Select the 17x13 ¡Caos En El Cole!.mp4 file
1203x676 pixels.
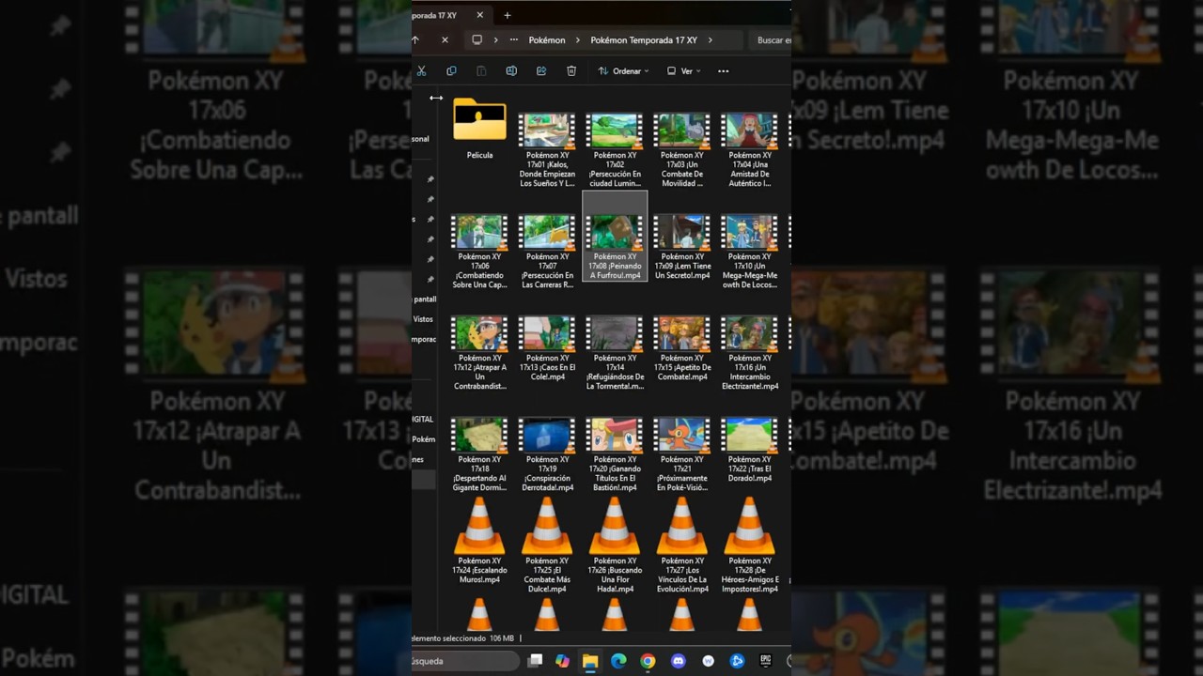[x=547, y=348]
